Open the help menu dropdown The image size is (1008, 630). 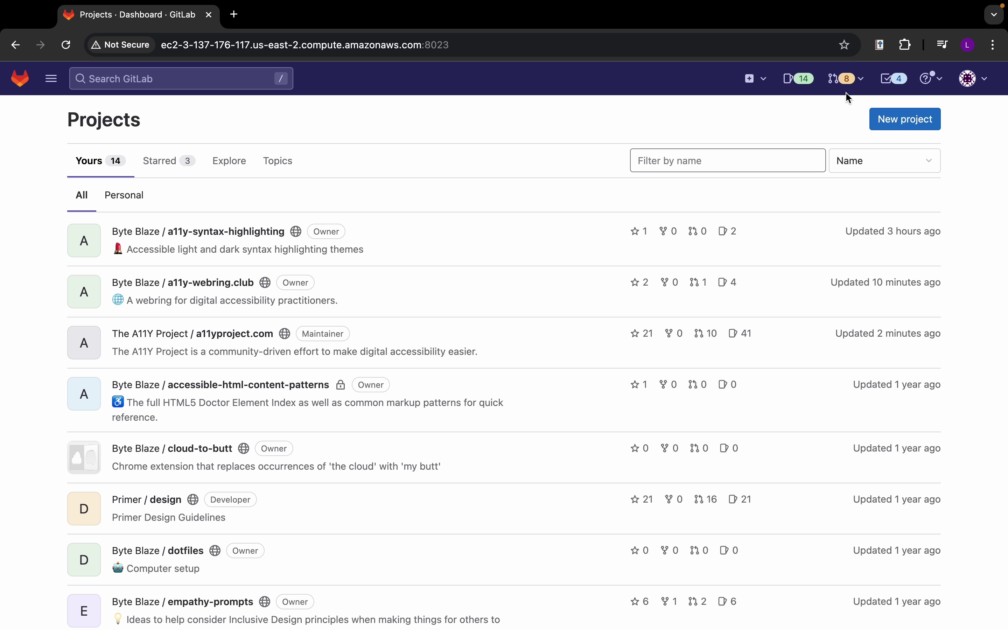[x=931, y=78]
